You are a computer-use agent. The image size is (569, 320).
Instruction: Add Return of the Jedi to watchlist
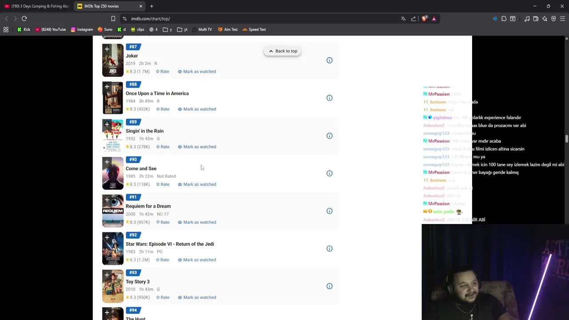(x=107, y=238)
